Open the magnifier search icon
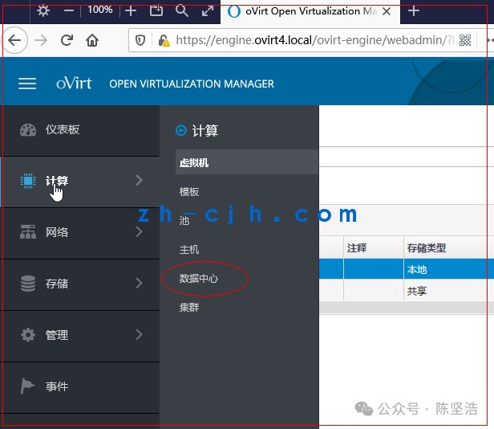This screenshot has height=429, width=494. tap(182, 11)
